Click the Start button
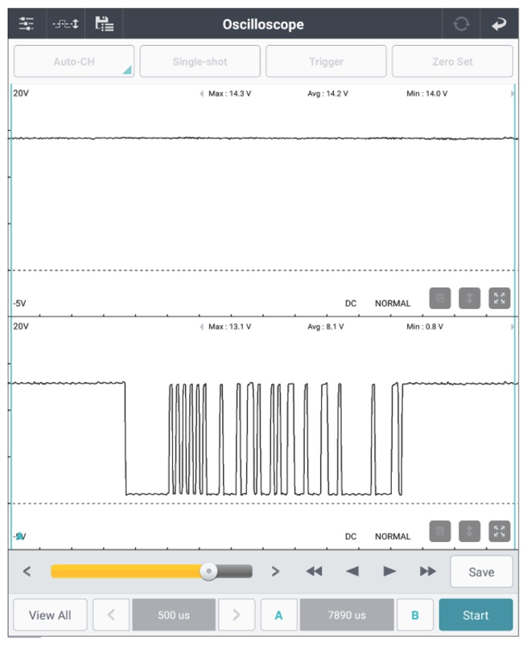 476,615
